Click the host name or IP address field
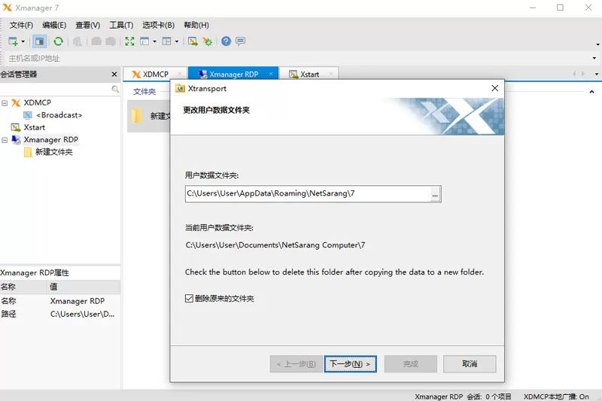This screenshot has width=602, height=401. click(296, 59)
